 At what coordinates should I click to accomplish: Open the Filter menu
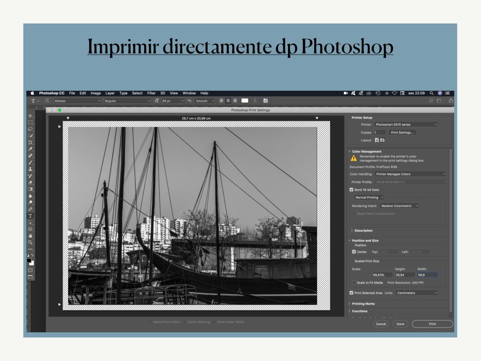point(151,93)
